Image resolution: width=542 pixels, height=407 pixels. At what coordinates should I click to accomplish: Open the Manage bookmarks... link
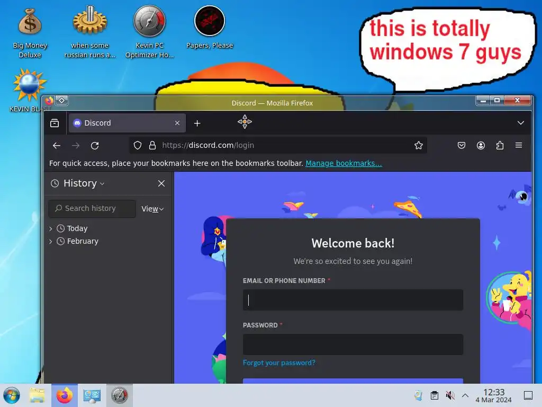344,163
